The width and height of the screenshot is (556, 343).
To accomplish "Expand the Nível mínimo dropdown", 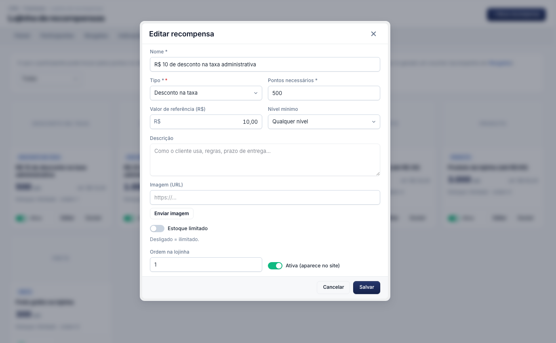I will pyautogui.click(x=324, y=122).
